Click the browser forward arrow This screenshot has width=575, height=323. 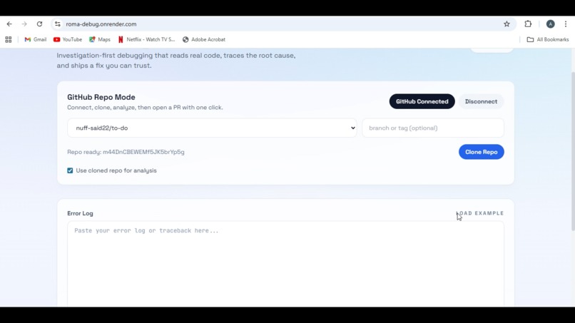24,24
